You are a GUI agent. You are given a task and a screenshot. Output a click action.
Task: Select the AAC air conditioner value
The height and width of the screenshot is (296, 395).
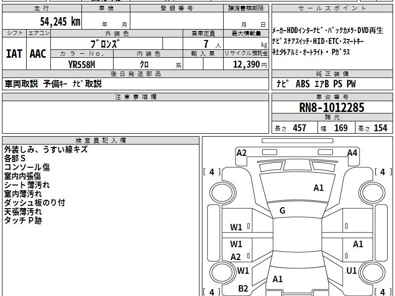pos(38,54)
